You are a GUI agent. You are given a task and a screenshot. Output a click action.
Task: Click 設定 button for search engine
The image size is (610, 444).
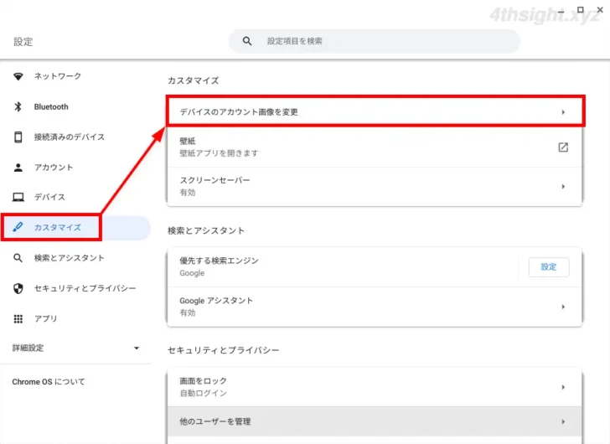(x=549, y=266)
